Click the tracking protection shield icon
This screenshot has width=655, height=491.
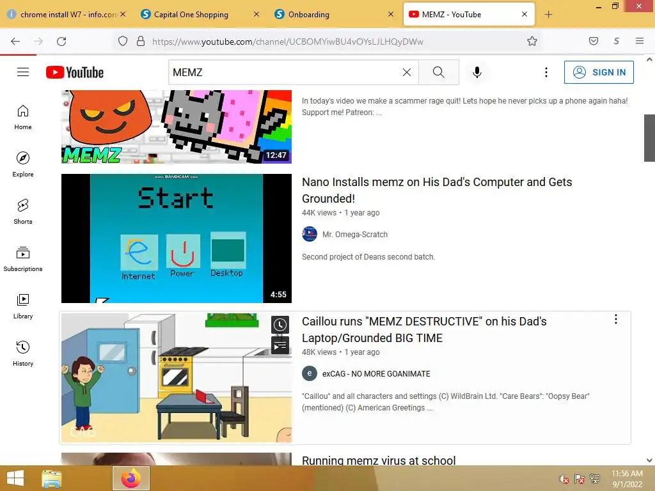click(122, 41)
